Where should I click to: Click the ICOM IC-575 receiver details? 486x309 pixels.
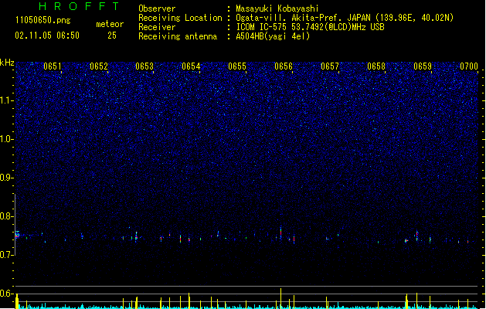click(x=310, y=27)
